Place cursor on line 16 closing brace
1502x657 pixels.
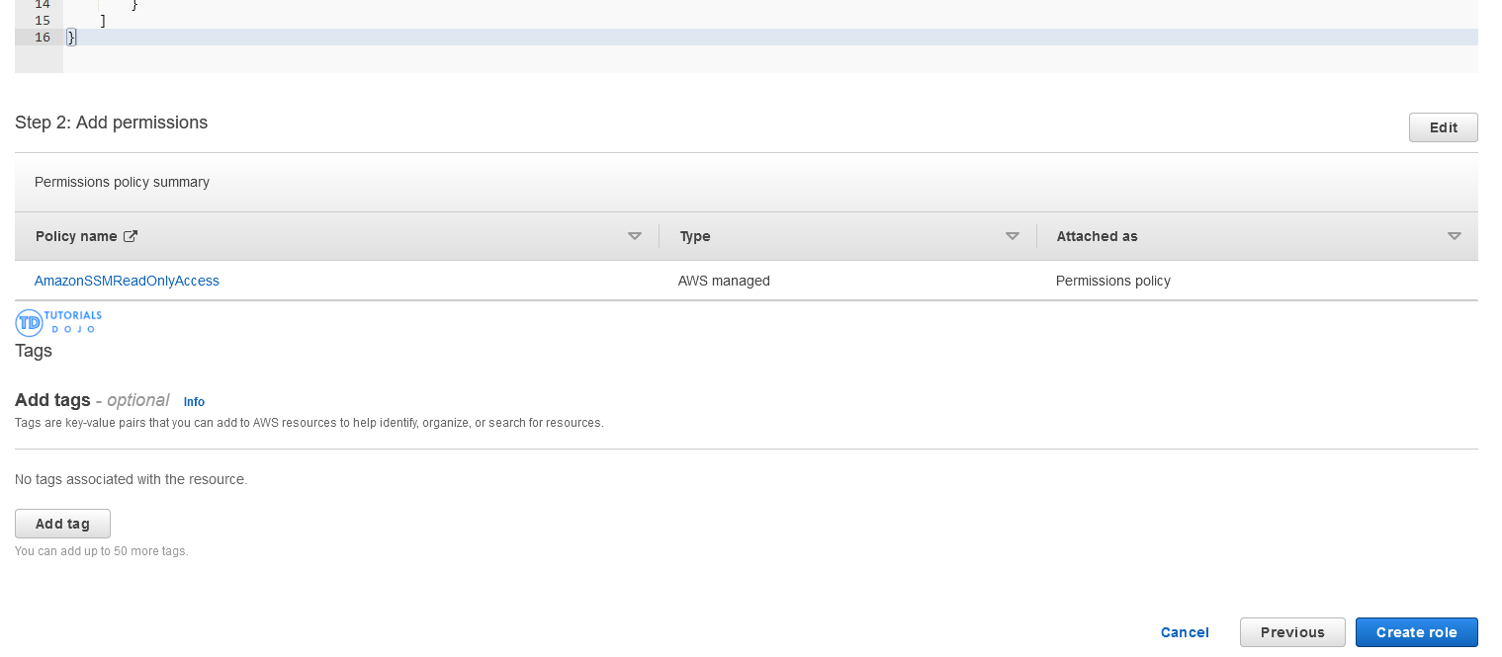[x=71, y=38]
